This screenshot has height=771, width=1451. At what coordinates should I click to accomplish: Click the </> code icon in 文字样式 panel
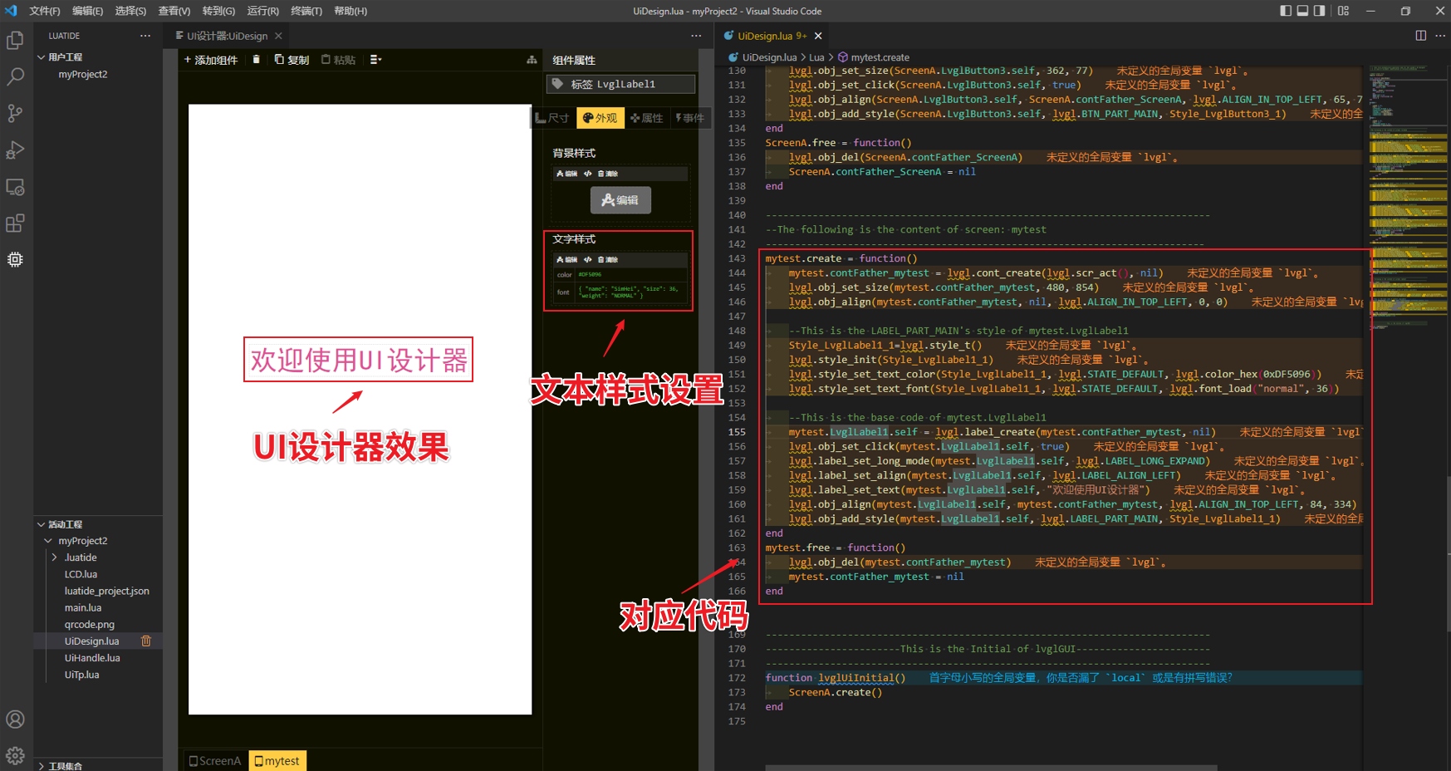click(588, 259)
